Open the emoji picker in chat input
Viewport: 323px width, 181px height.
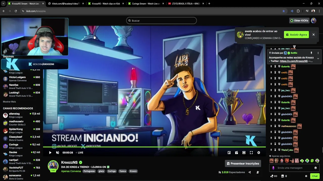coord(315,168)
